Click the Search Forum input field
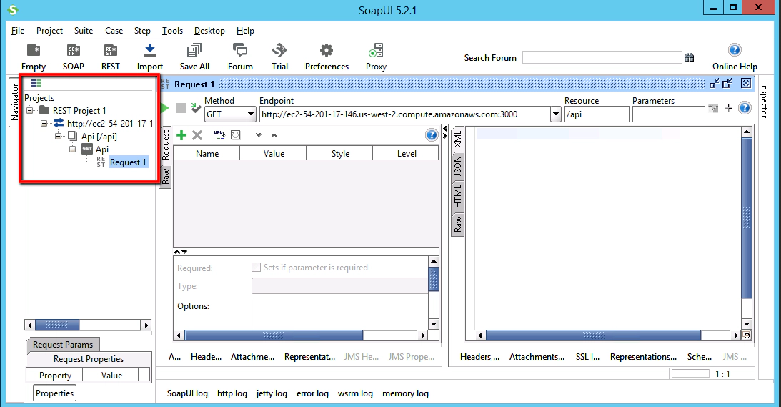 (x=602, y=57)
